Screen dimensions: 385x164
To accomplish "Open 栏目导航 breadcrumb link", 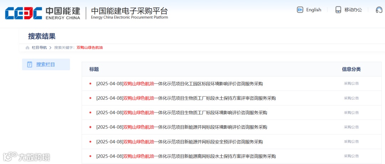I will coord(39,48).
